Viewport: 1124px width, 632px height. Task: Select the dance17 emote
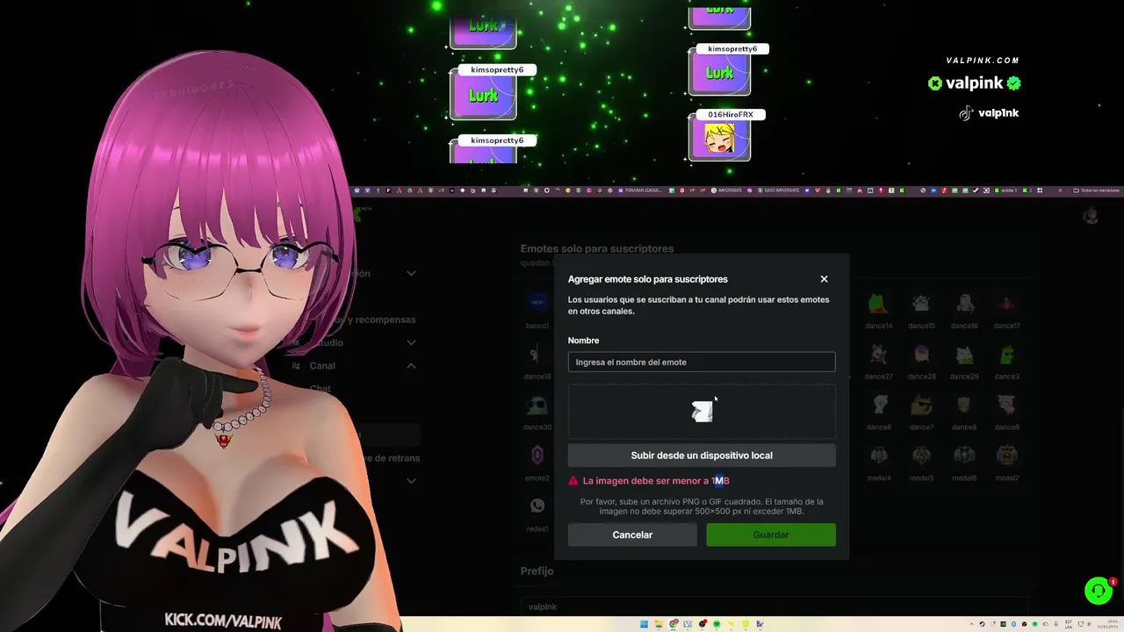[x=1006, y=304]
